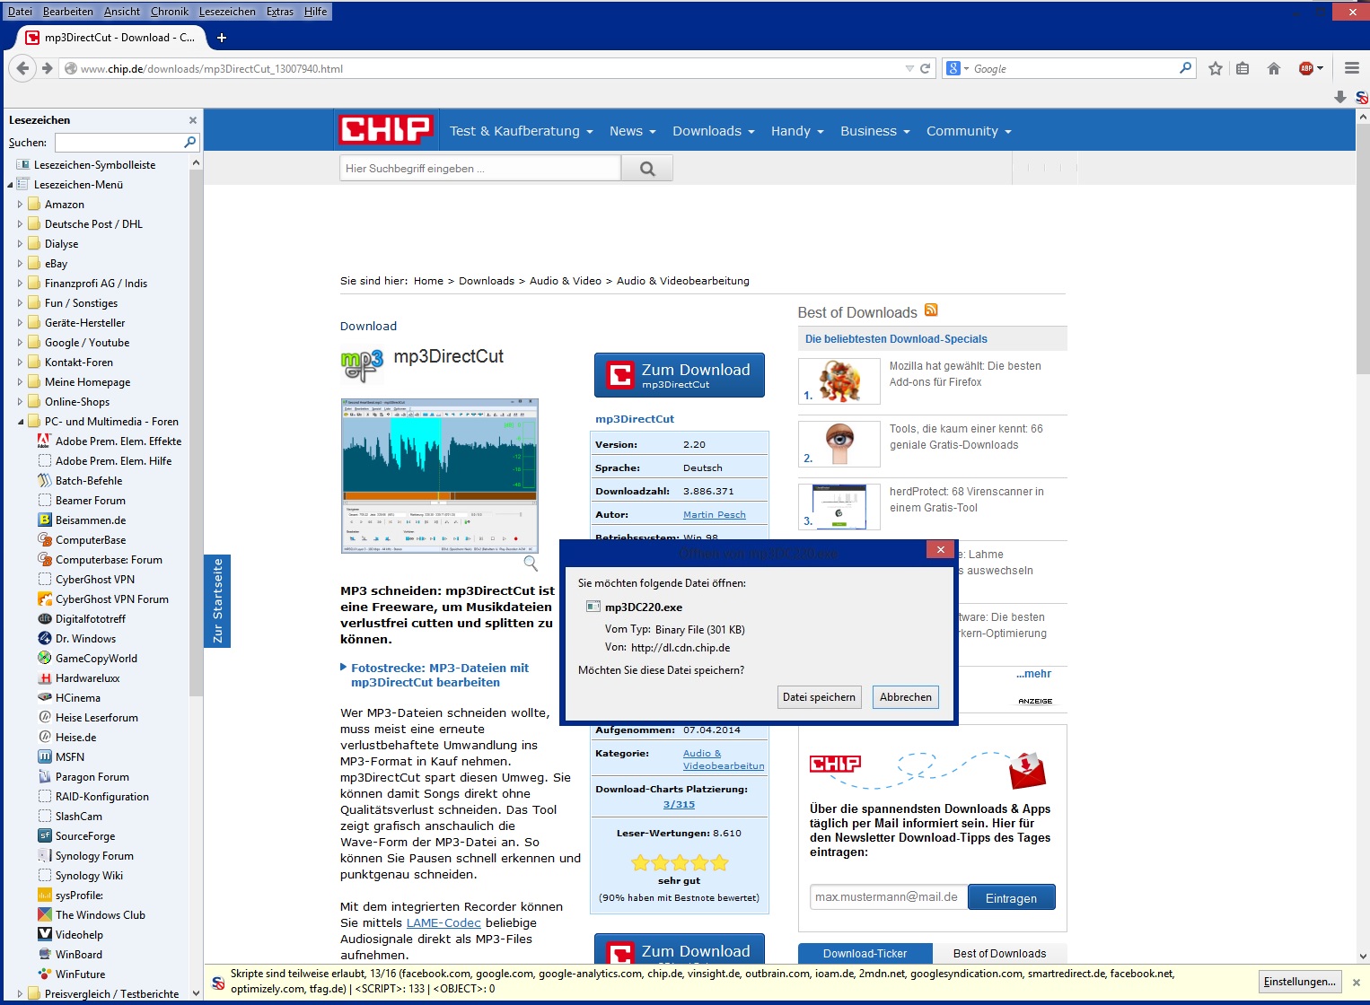Switch to the Download-Ticker tab
The width and height of the screenshot is (1370, 1005).
pos(865,954)
